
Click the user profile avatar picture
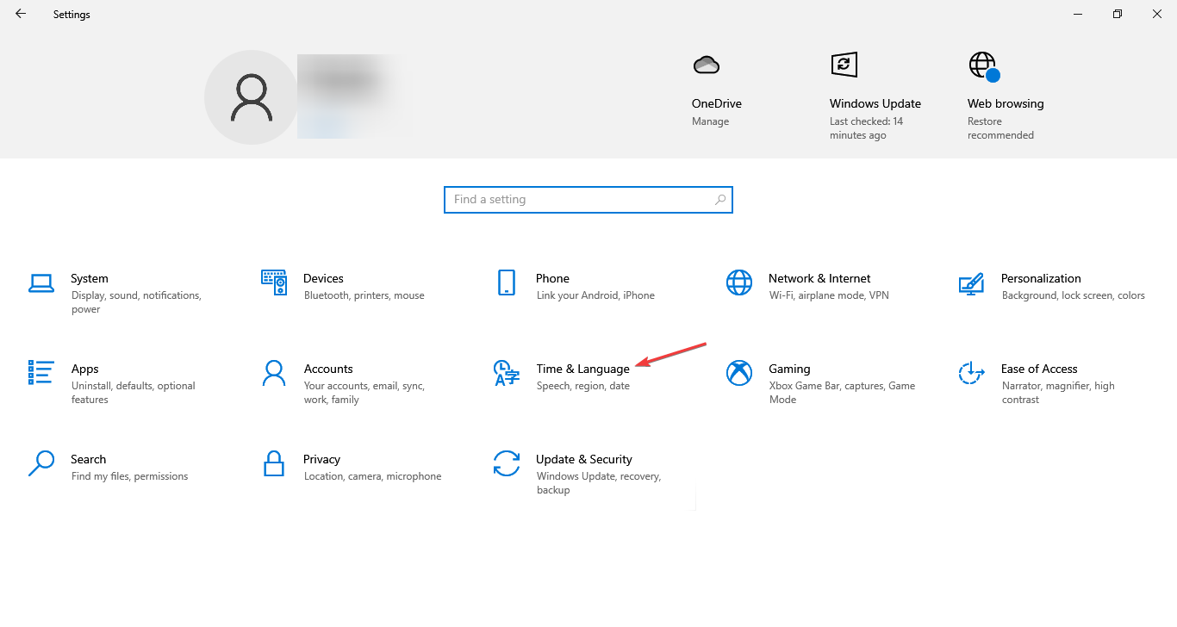[252, 97]
